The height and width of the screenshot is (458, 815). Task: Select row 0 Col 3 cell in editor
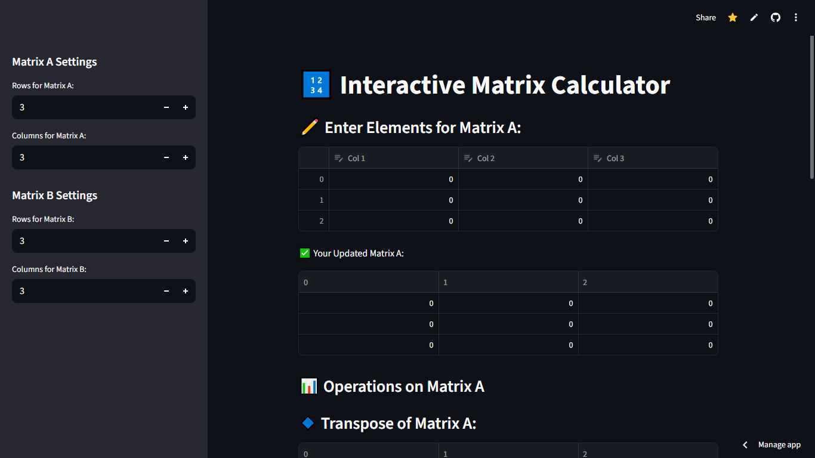[653, 179]
